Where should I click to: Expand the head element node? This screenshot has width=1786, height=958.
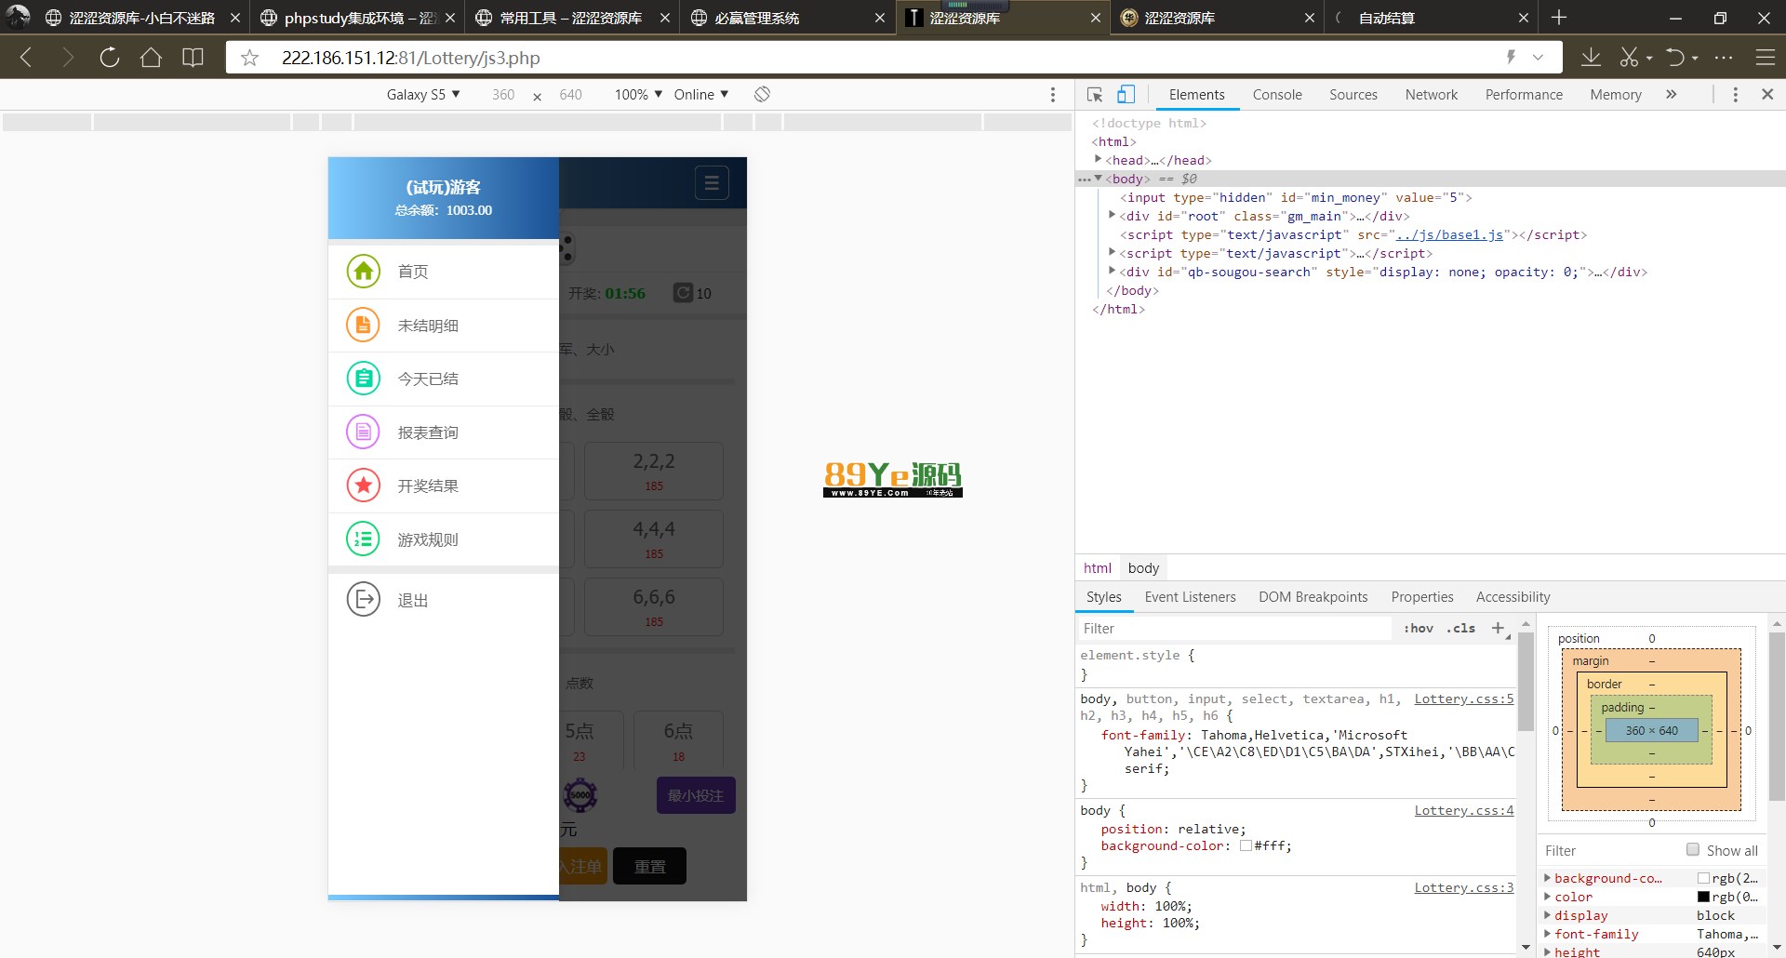pos(1099,159)
